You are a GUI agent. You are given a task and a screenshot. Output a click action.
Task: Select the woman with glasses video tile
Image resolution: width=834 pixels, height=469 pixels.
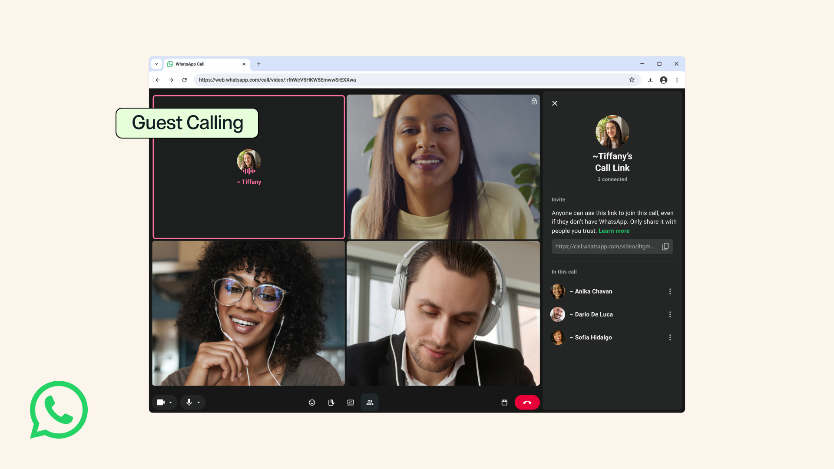[x=248, y=314]
